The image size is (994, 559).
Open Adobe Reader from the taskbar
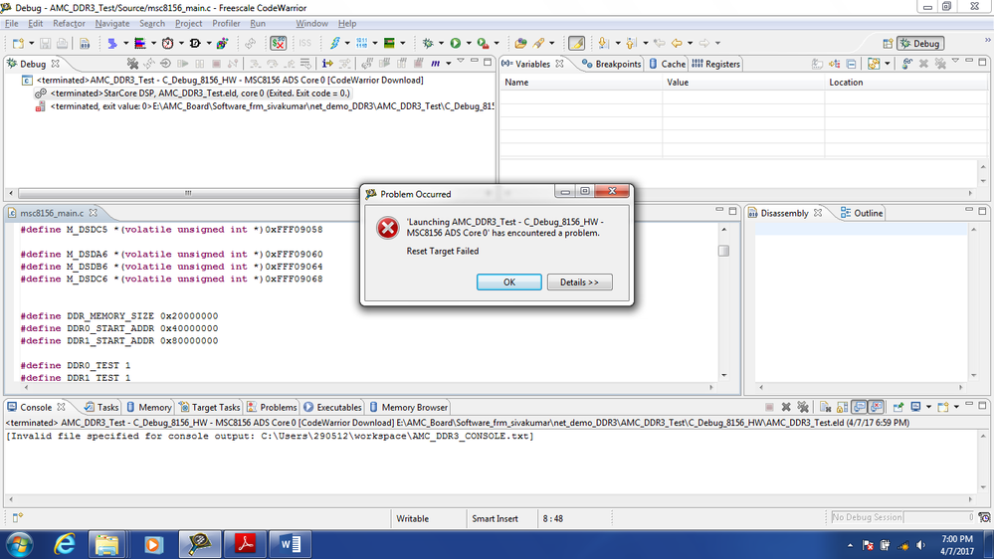pos(246,544)
